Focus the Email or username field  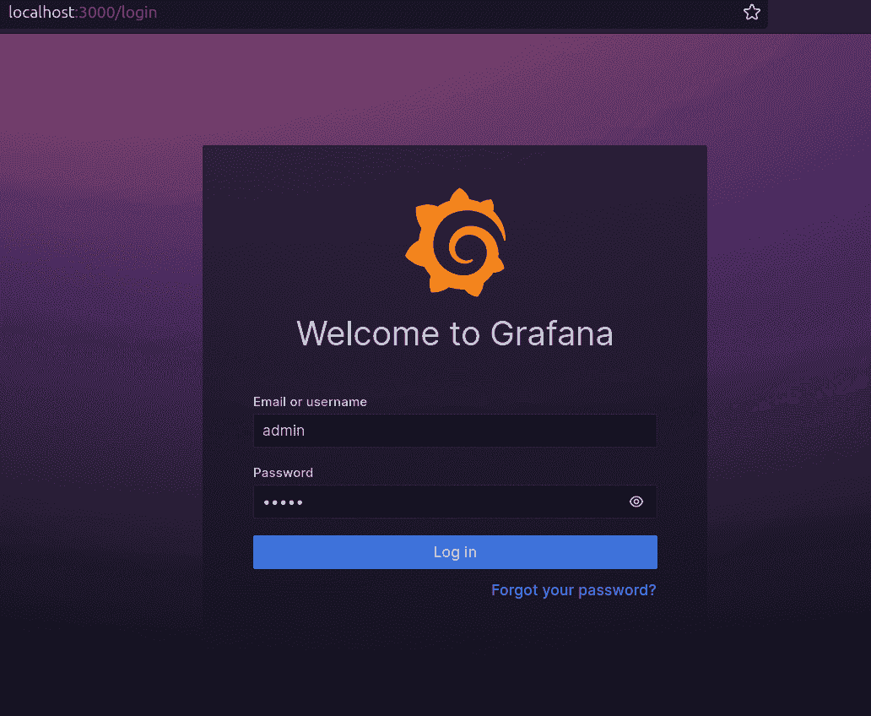pyautogui.click(x=455, y=431)
